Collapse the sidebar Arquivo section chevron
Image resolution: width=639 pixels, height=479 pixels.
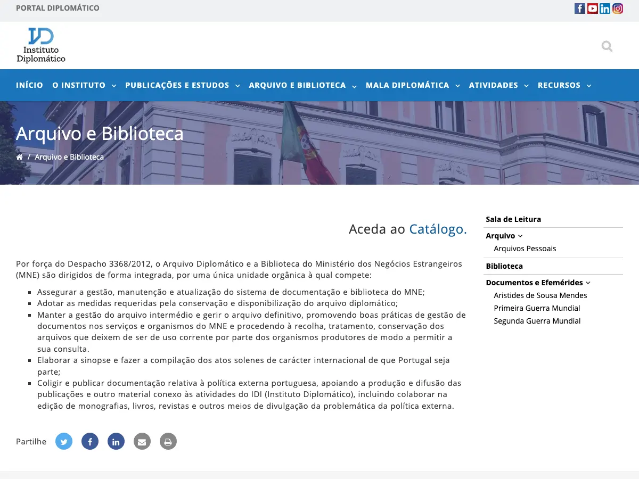tap(520, 236)
